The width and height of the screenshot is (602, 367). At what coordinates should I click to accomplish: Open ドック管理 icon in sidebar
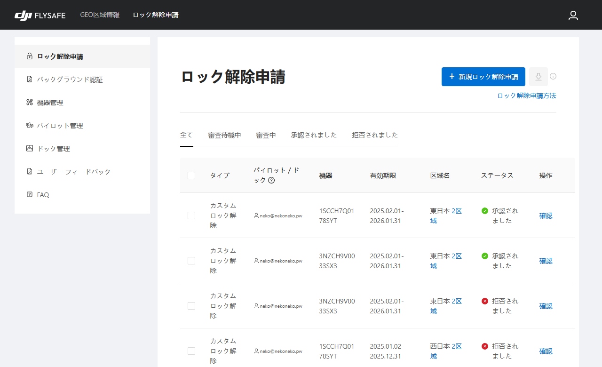[x=30, y=149]
